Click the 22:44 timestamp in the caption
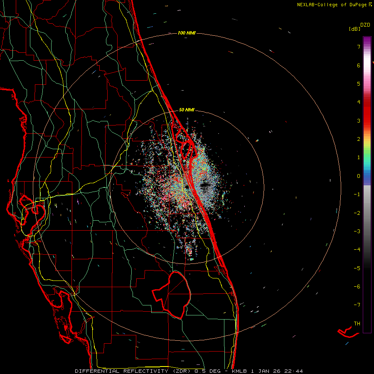This screenshot has width=374, height=374. point(295,371)
